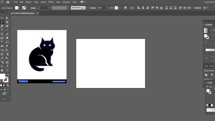Set Gradient fill mode button
215x121 pixels.
pyautogui.click(x=4, y=85)
